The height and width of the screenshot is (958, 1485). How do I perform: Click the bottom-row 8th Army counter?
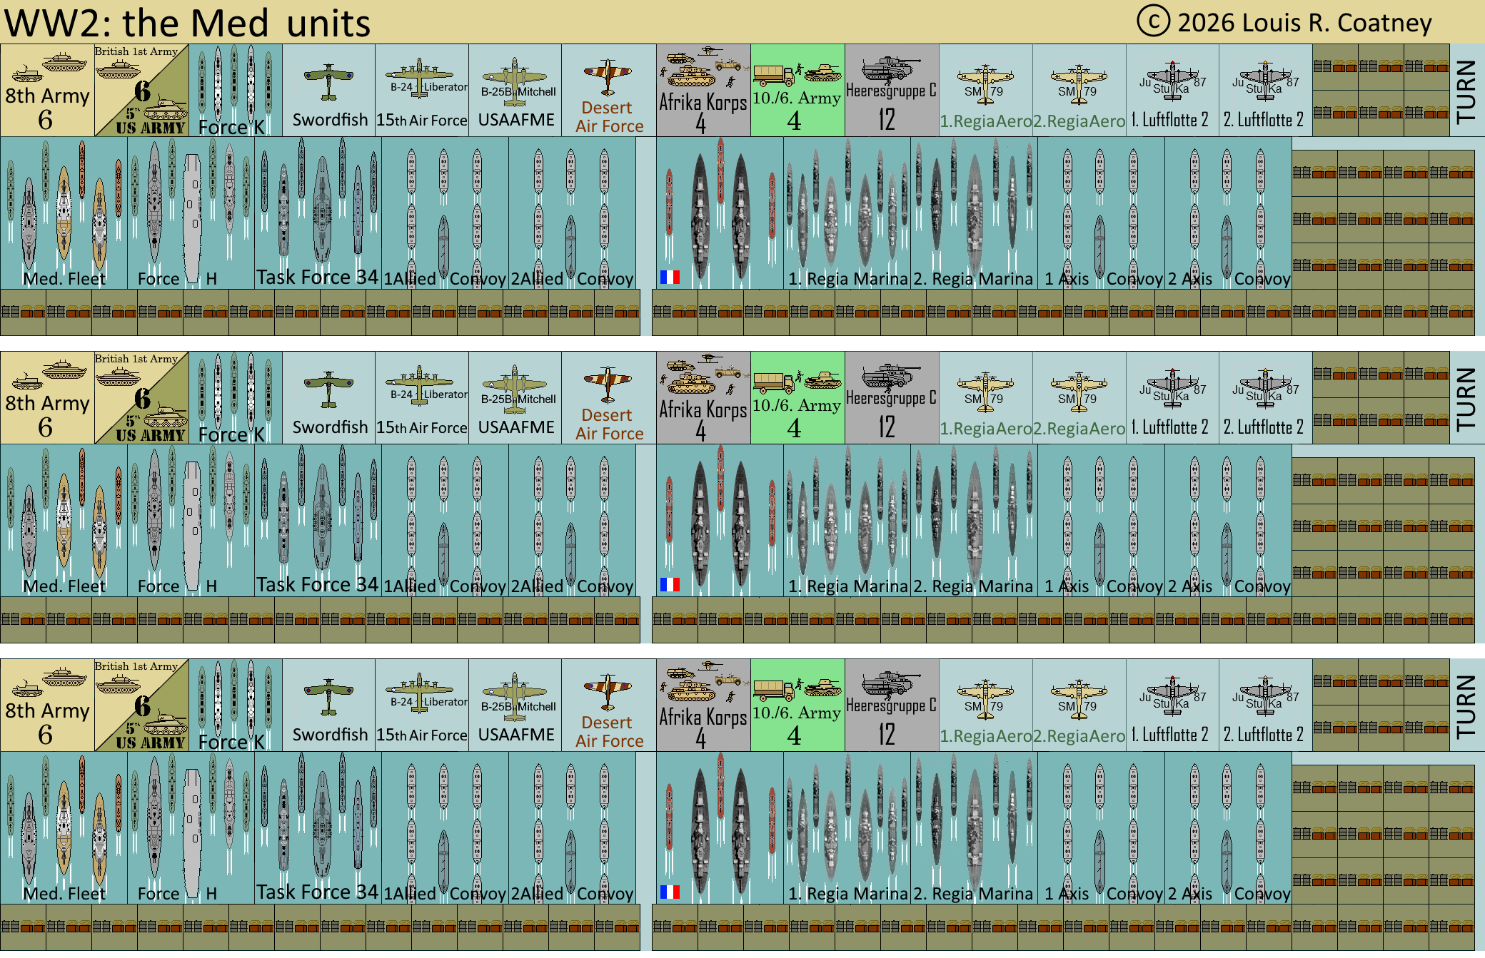pyautogui.click(x=47, y=705)
